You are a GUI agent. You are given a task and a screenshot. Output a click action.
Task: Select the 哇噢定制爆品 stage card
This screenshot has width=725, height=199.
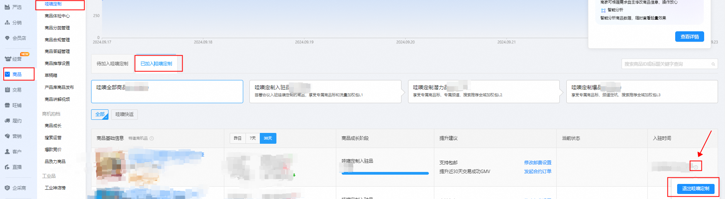coord(642,92)
